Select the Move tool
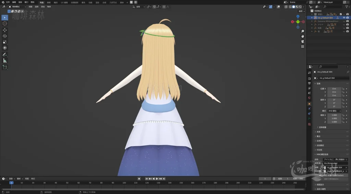This screenshot has height=194, width=351. 5,30
